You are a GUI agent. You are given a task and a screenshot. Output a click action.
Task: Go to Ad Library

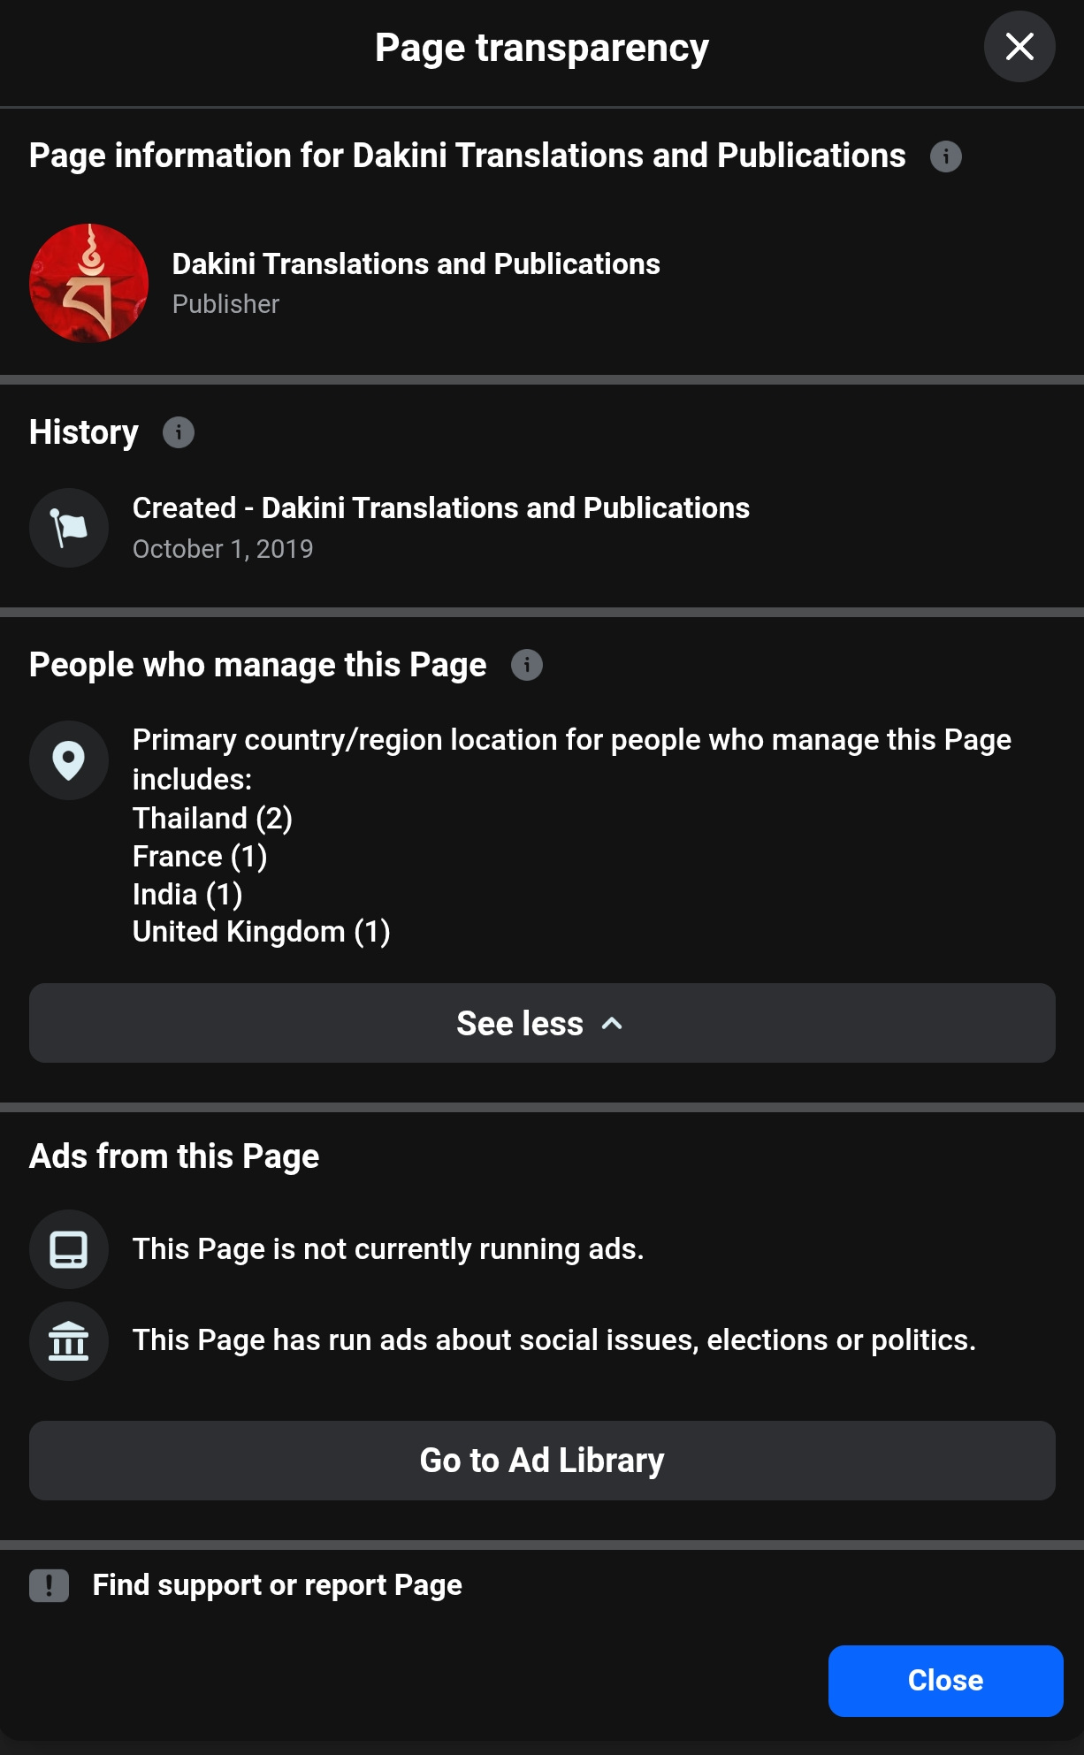click(541, 1461)
